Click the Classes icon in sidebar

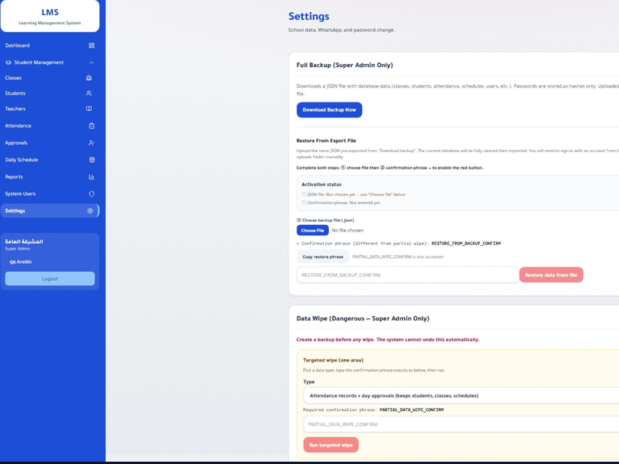89,78
